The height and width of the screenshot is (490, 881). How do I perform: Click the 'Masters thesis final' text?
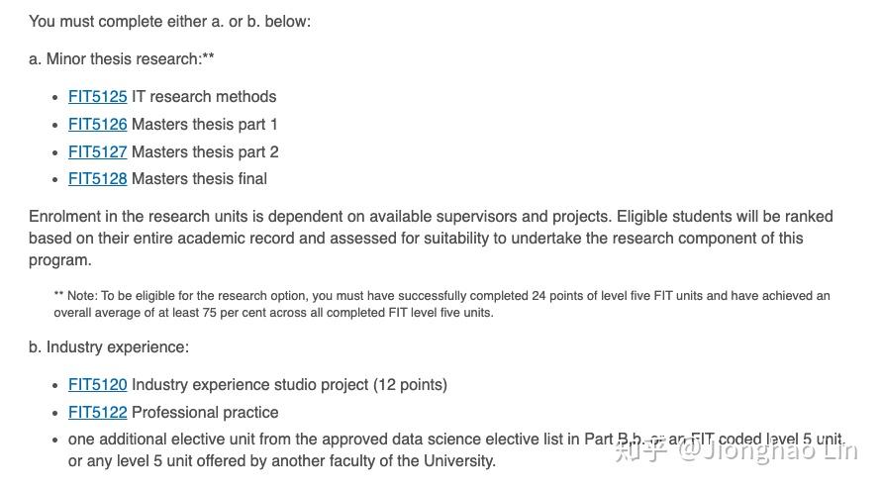tap(199, 179)
